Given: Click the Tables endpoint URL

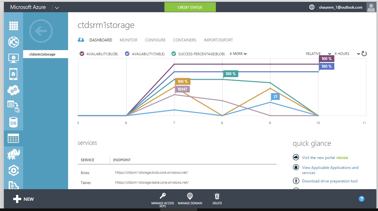Looking at the screenshot, I should pos(152,182).
